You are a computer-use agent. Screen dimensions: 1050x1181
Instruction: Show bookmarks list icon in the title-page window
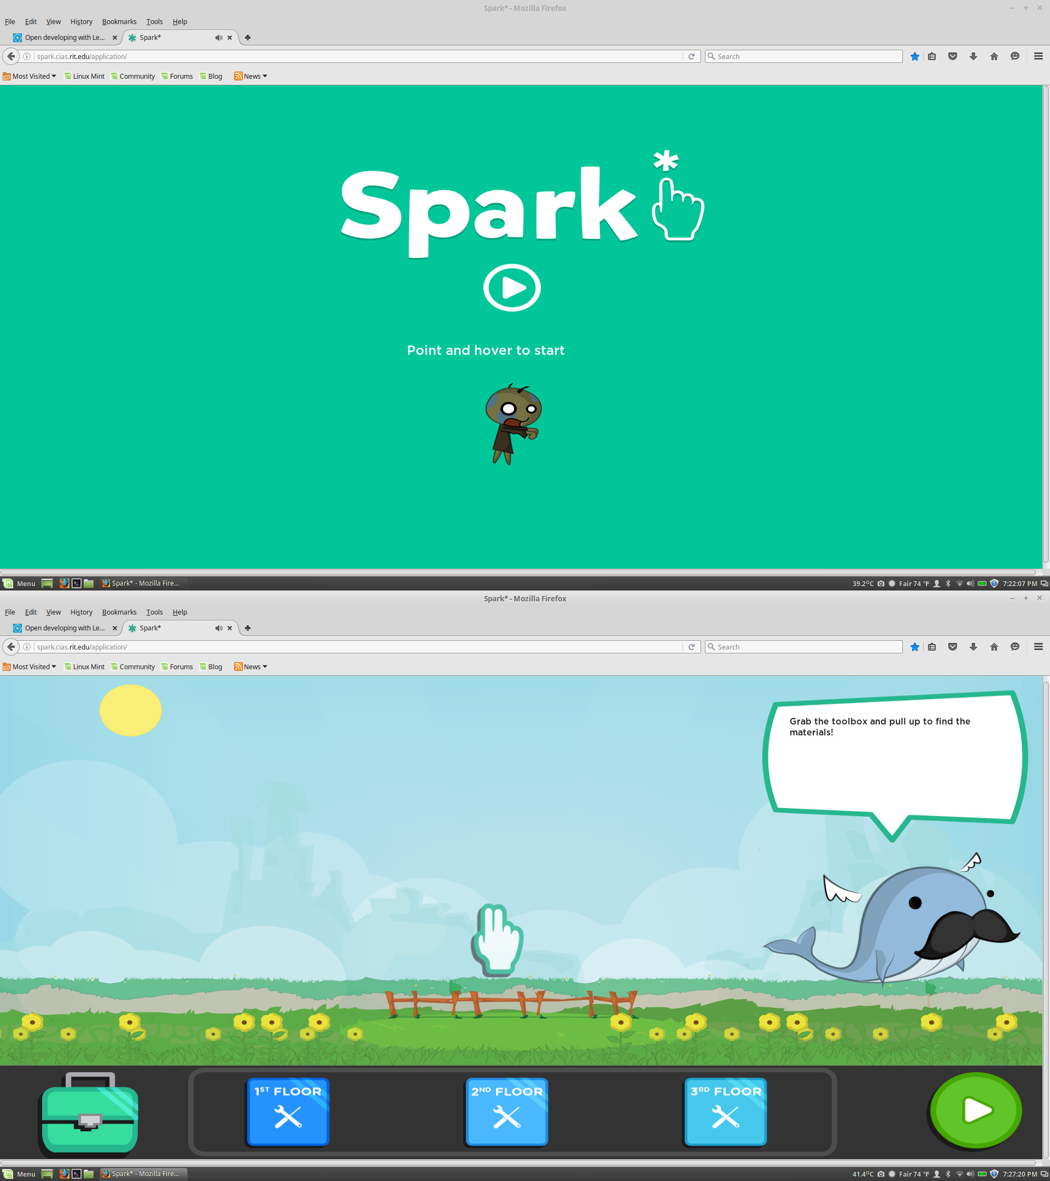pos(931,56)
